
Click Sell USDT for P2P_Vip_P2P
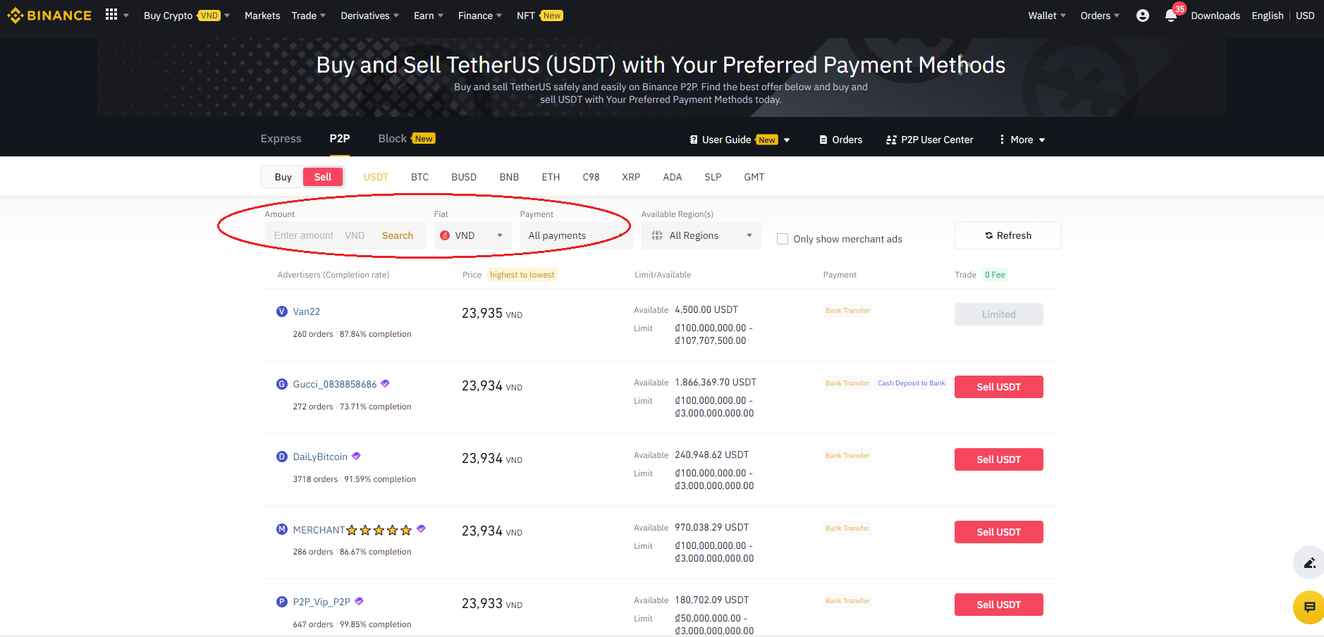pyautogui.click(x=998, y=605)
